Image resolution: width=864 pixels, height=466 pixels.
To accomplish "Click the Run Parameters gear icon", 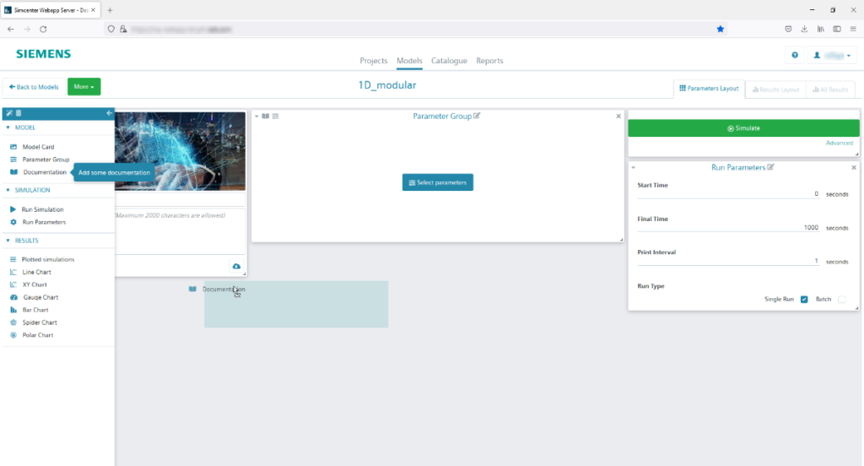I will click(13, 222).
